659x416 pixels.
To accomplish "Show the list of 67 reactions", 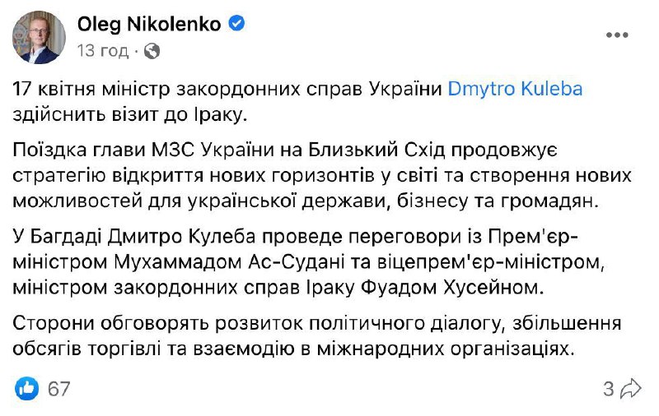I will [x=58, y=388].
